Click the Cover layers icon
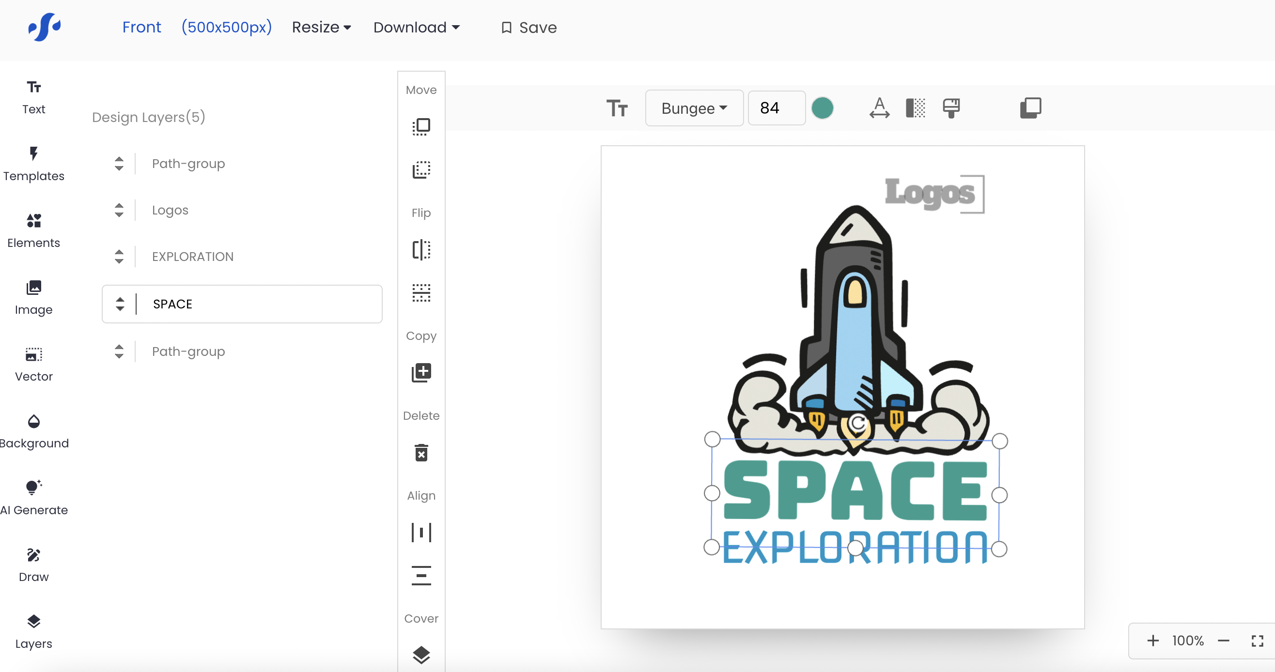 coord(421,655)
